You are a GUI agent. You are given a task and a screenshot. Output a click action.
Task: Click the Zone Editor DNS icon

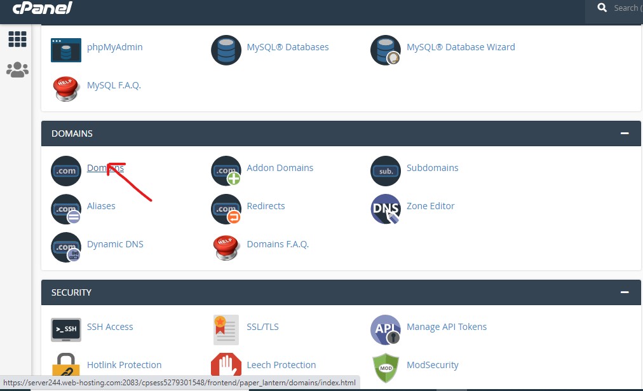(386, 209)
